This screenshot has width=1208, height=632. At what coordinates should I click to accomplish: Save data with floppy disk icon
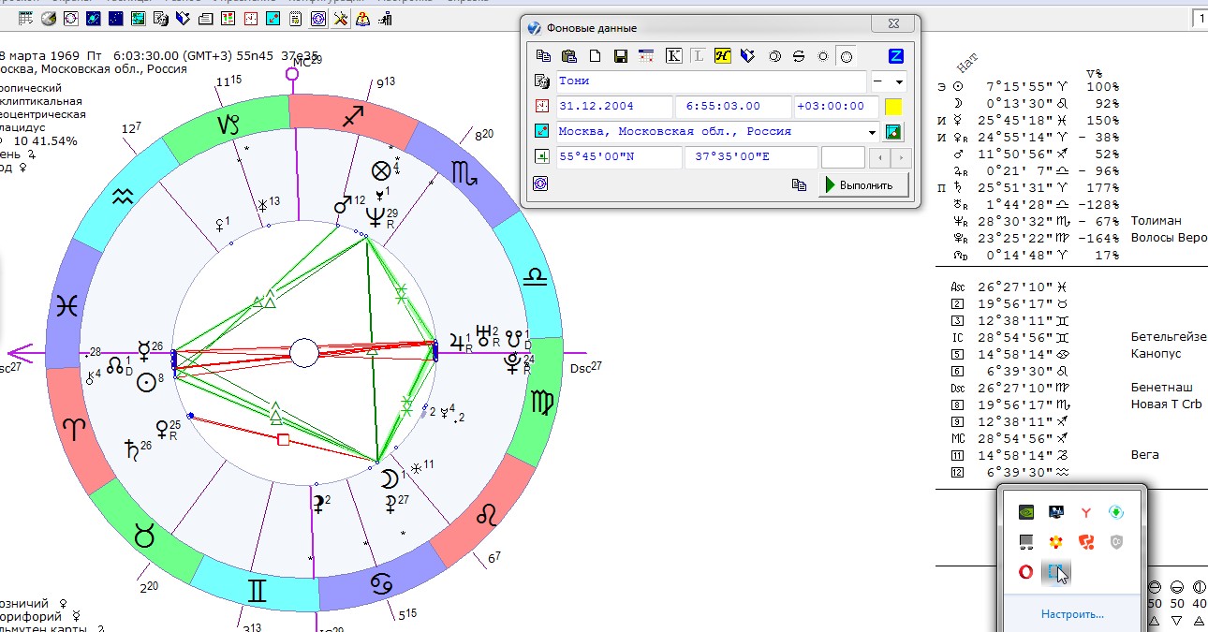pos(621,56)
